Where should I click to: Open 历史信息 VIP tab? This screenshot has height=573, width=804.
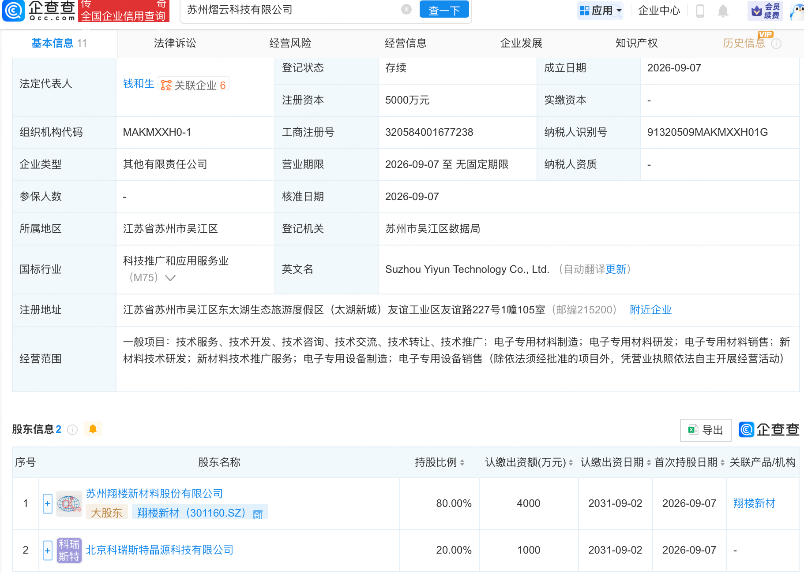pos(744,43)
